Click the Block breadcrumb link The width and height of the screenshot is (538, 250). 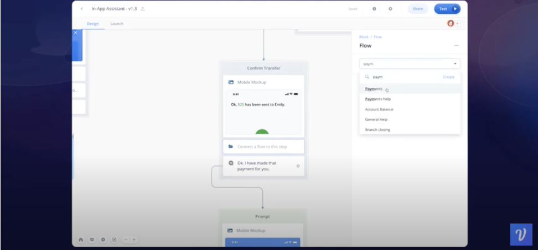[x=364, y=37]
